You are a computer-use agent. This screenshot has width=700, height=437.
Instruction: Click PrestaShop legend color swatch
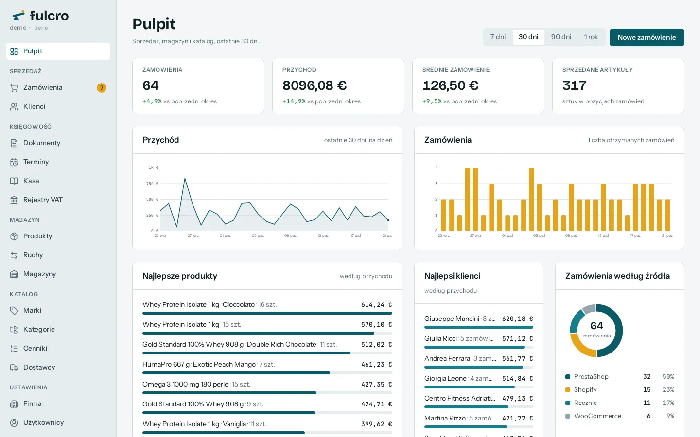tap(568, 377)
